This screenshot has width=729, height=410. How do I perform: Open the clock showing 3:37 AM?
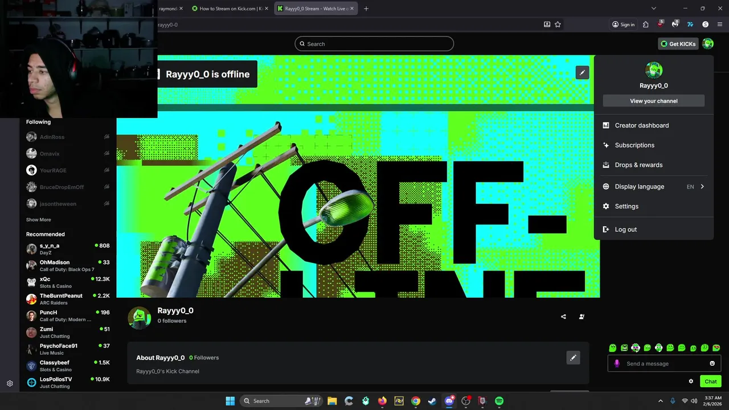pos(713,401)
